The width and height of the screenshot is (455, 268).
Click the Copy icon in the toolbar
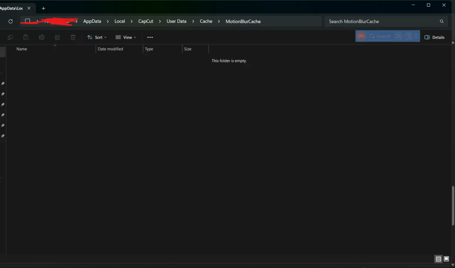click(10, 37)
